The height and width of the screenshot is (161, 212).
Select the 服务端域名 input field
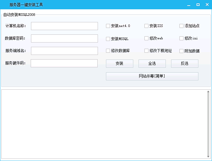tap(64, 51)
